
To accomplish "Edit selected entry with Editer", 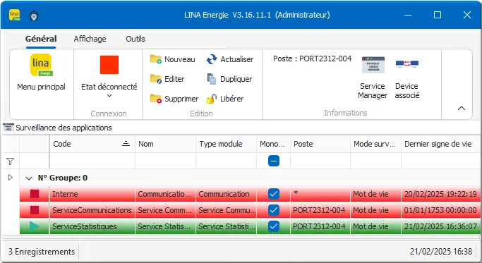I will [x=167, y=79].
